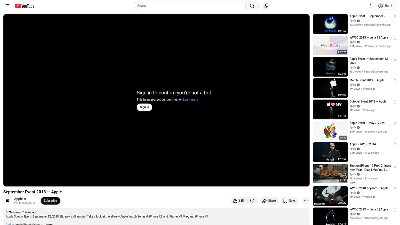Click the search magnifier icon
This screenshot has height=225, width=400.
coord(252,6)
